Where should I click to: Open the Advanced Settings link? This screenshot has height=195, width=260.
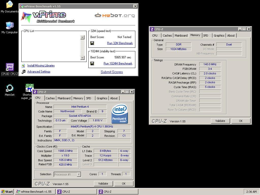[x=39, y=72]
